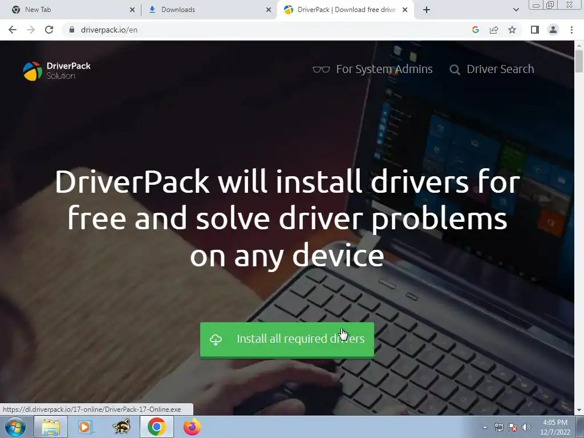Click the Chrome icon in the taskbar
Screen dimensions: 584x438
click(156, 427)
